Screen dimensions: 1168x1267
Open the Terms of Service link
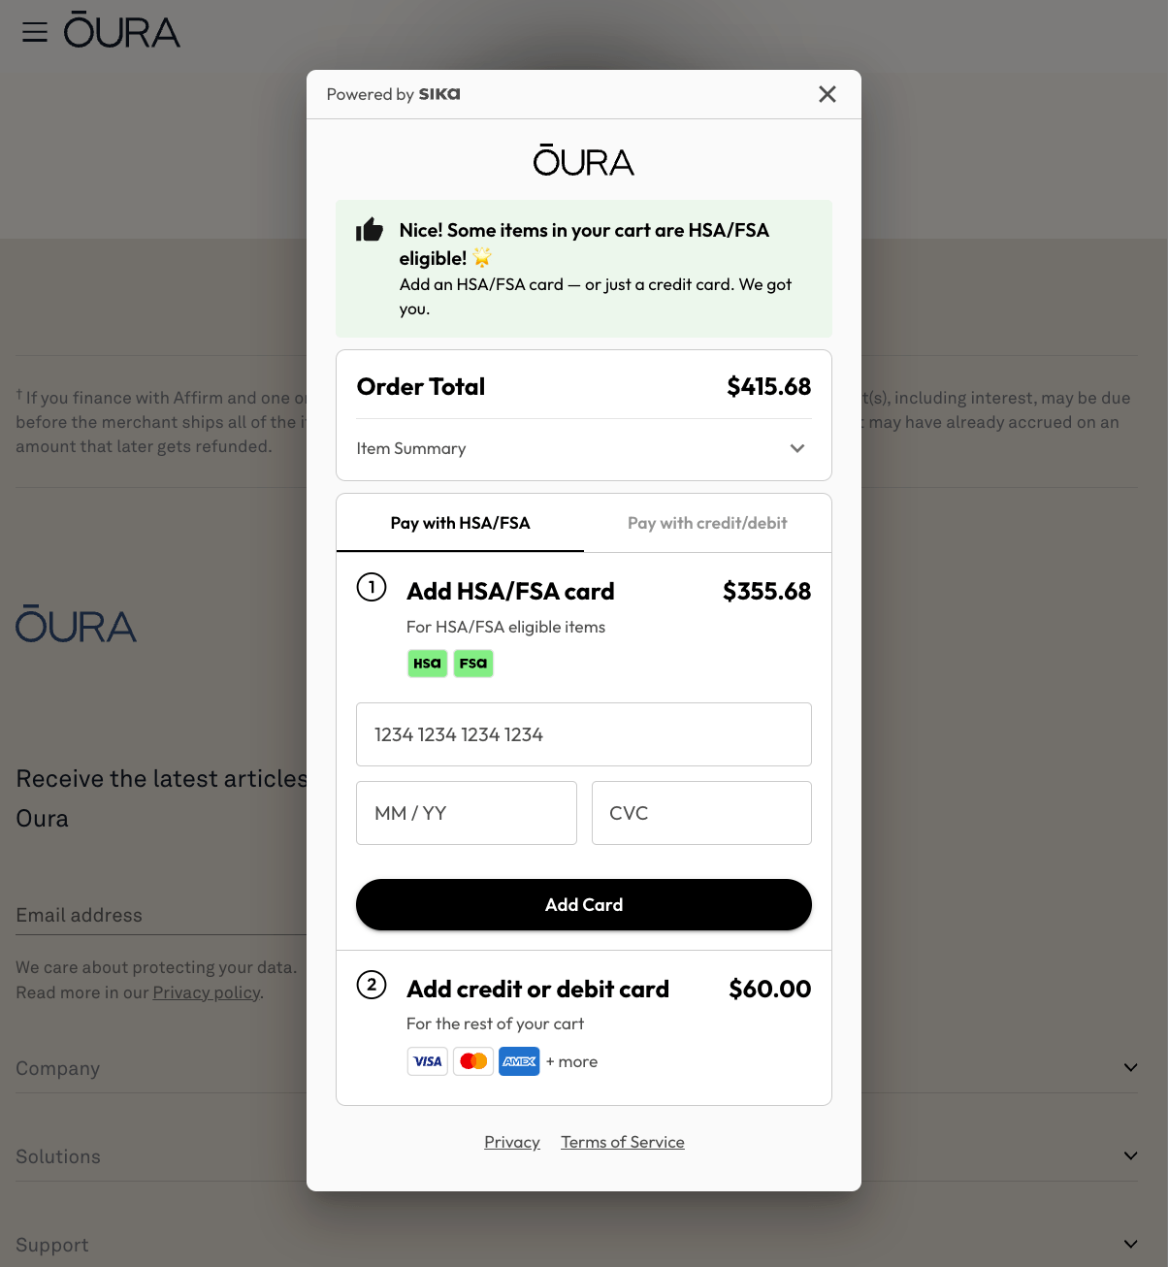[x=622, y=1142]
